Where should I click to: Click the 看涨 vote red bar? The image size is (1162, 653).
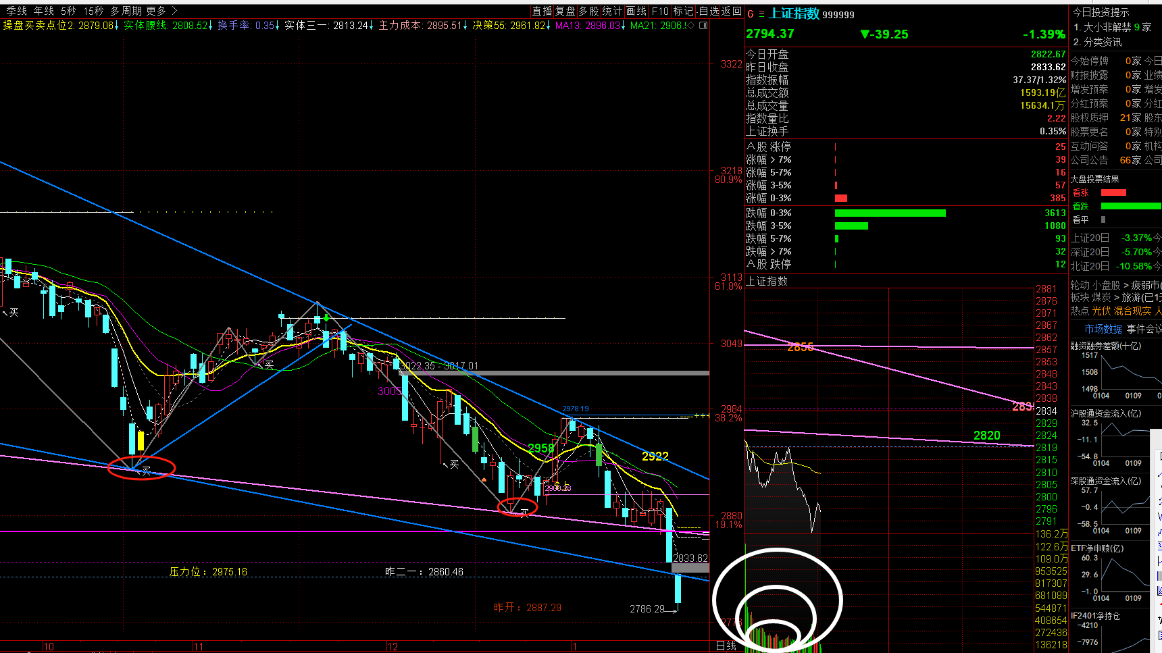coord(1113,192)
